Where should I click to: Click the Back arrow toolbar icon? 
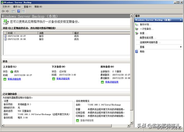click(x=3, y=11)
